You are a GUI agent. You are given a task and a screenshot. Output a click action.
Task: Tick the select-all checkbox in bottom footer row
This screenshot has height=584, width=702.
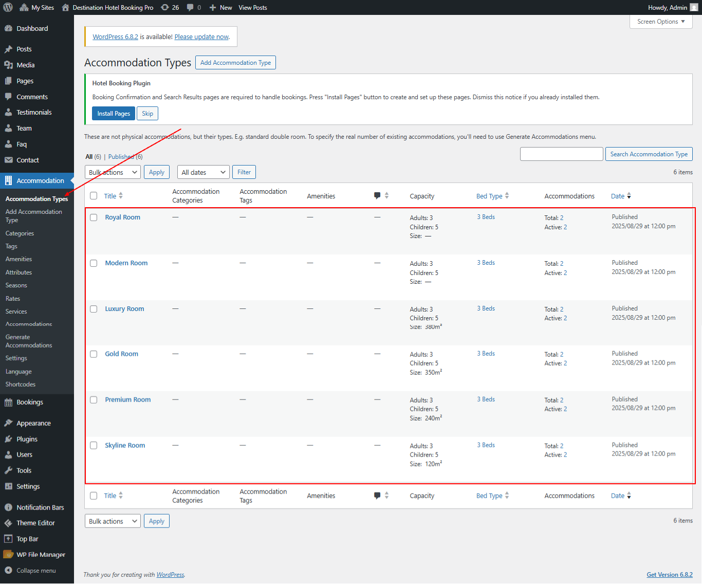tap(94, 496)
